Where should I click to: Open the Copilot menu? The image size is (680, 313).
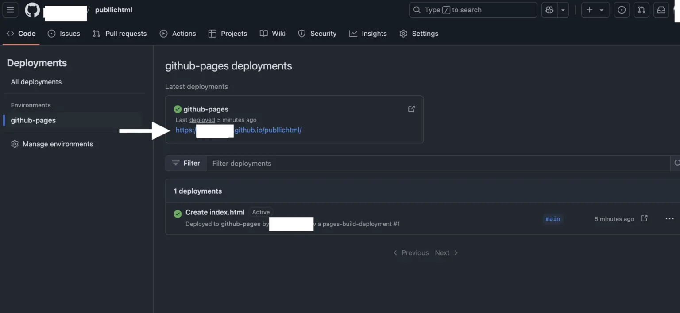[x=549, y=10]
